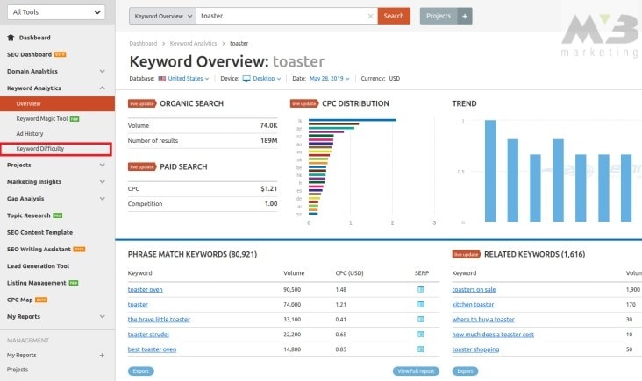
Task: Click the orange Search button
Action: click(x=394, y=16)
